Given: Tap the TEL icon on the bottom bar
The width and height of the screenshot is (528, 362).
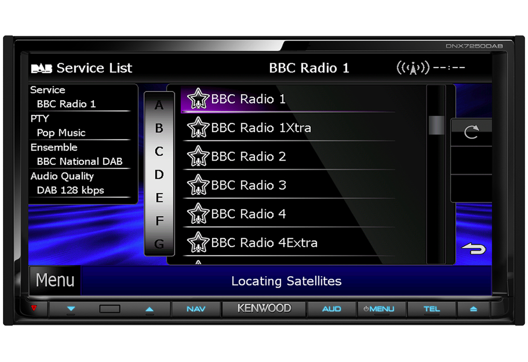Looking at the screenshot, I should point(432,309).
